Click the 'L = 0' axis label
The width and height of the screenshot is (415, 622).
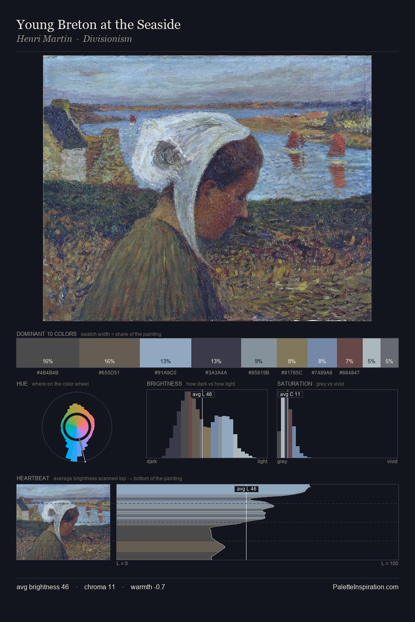point(122,564)
